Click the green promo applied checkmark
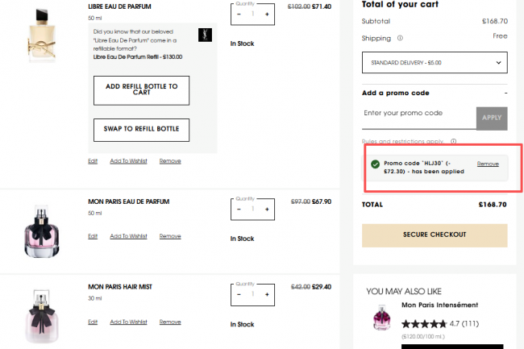 pos(376,164)
